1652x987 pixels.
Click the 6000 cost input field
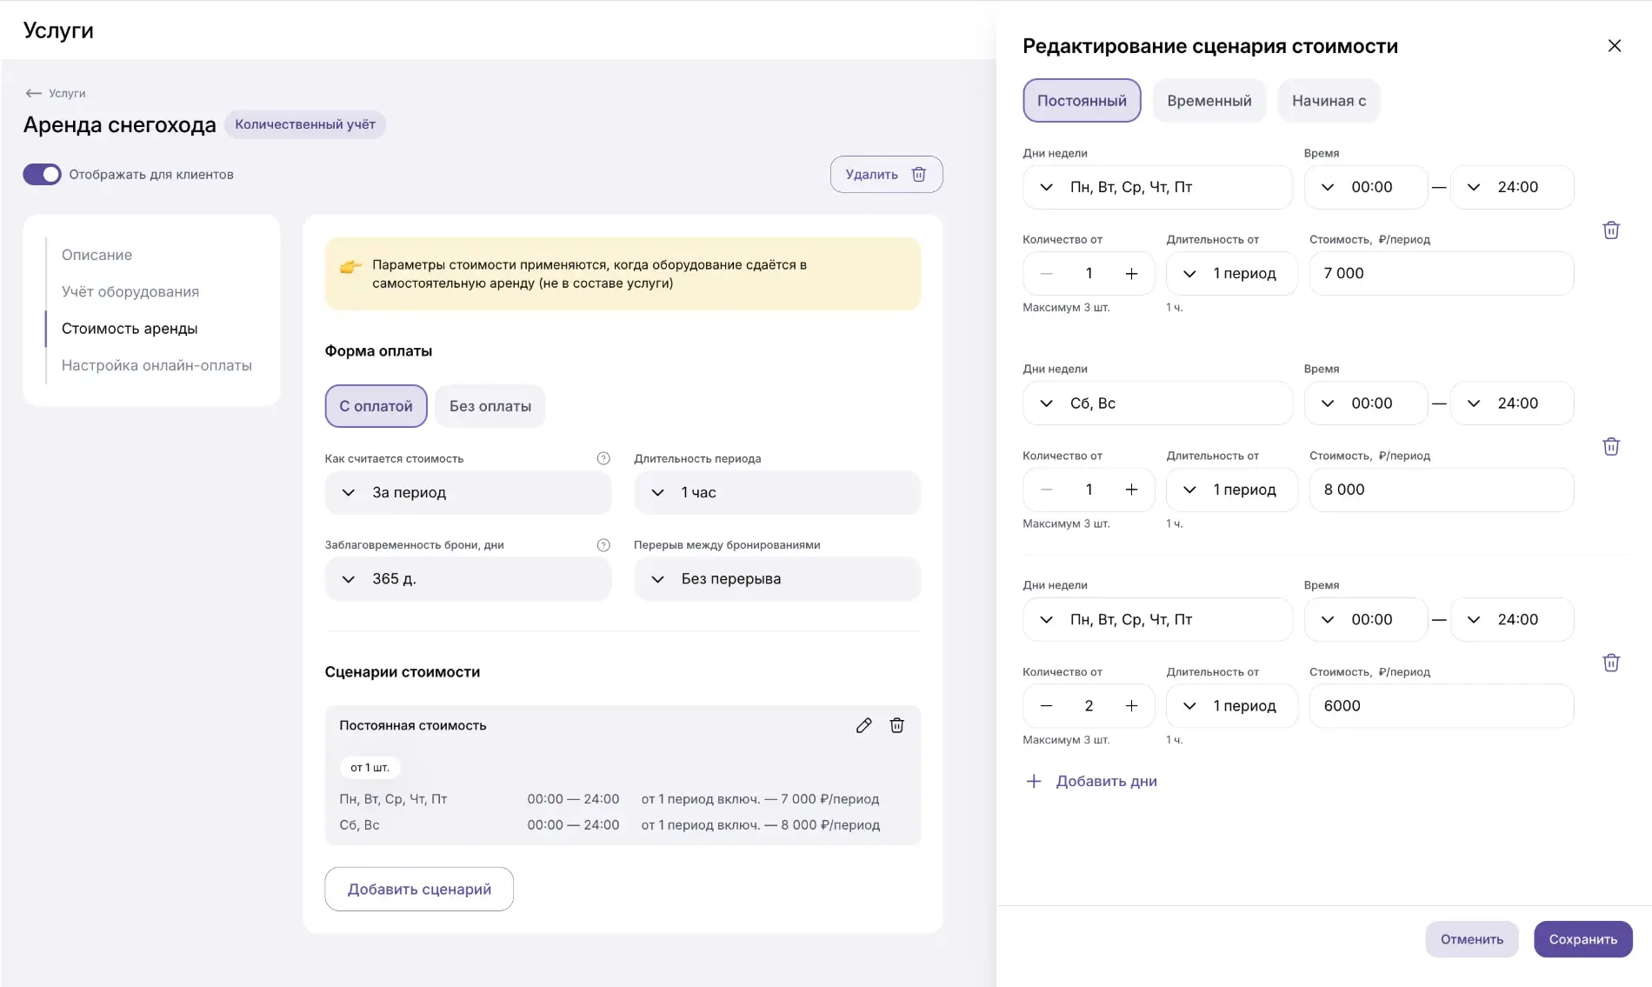(x=1442, y=706)
